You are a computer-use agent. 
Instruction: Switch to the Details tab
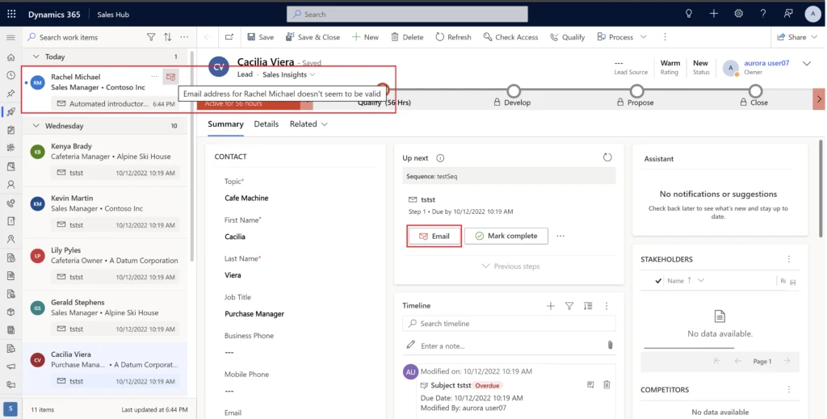pyautogui.click(x=267, y=124)
